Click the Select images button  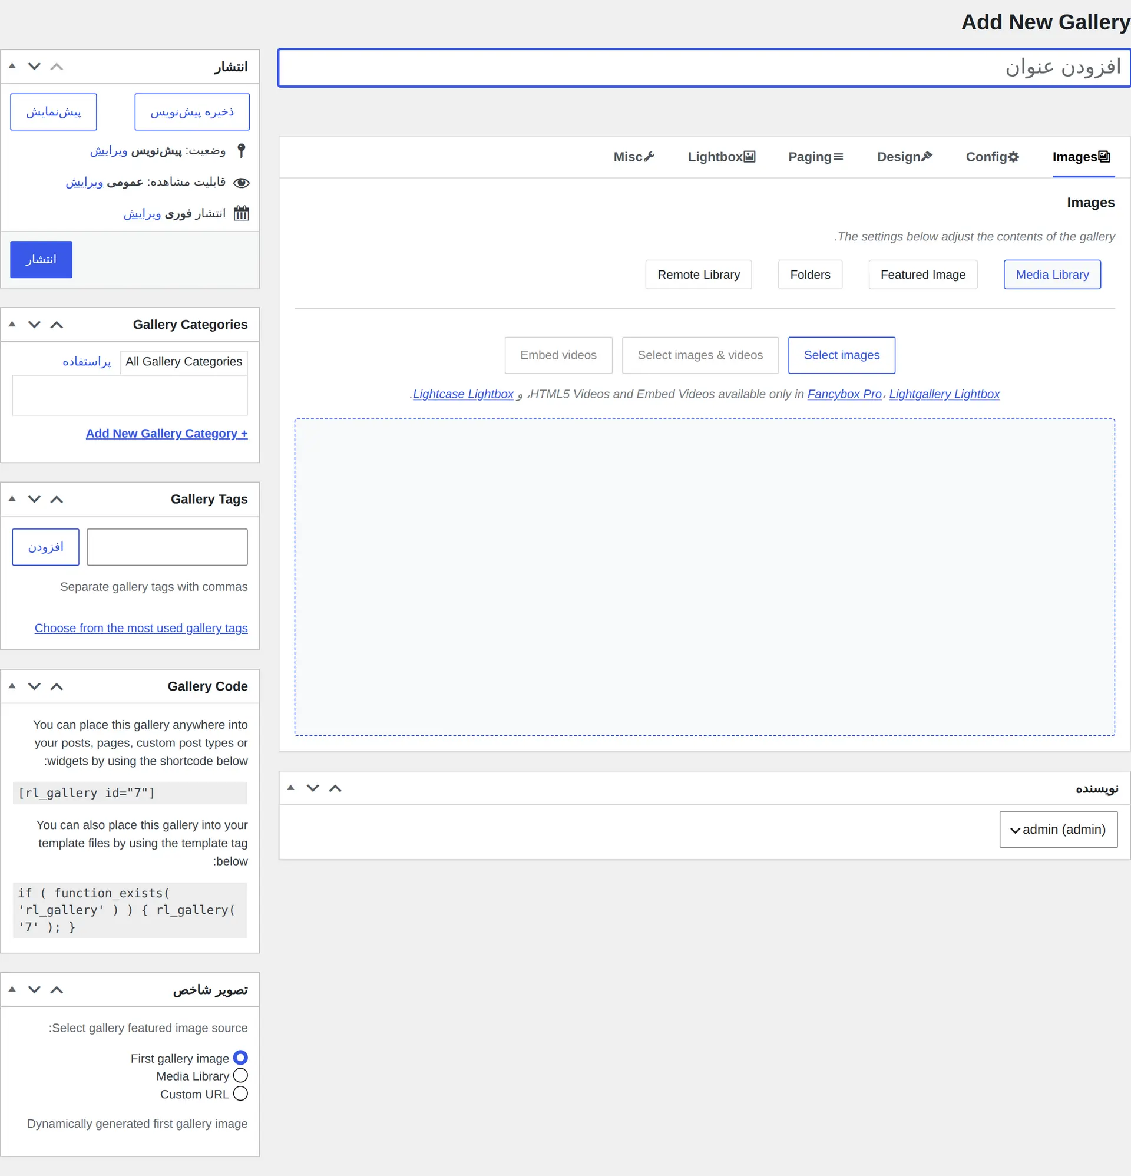click(x=841, y=355)
